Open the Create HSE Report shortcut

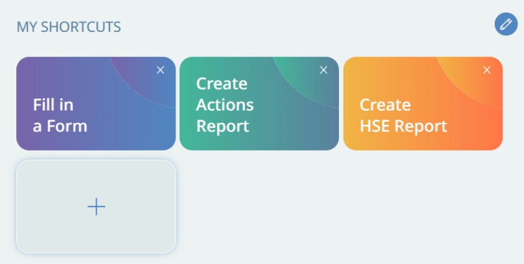click(422, 103)
